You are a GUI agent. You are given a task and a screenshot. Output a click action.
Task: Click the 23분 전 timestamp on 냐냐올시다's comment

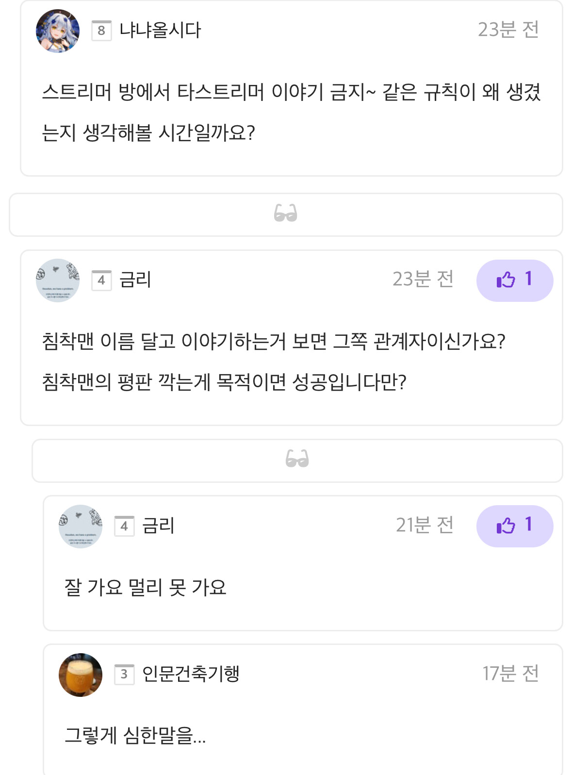[x=508, y=30]
